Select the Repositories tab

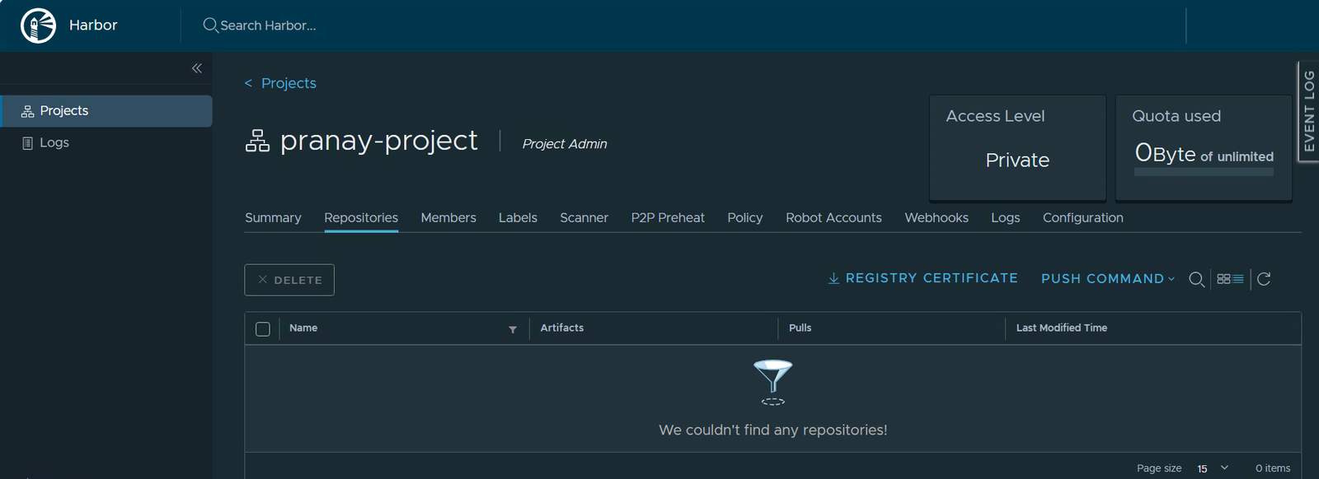click(361, 218)
